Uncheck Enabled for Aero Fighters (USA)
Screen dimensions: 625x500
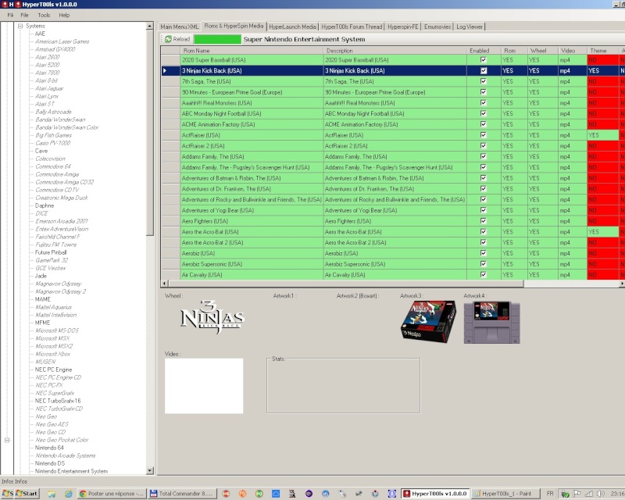coord(484,221)
